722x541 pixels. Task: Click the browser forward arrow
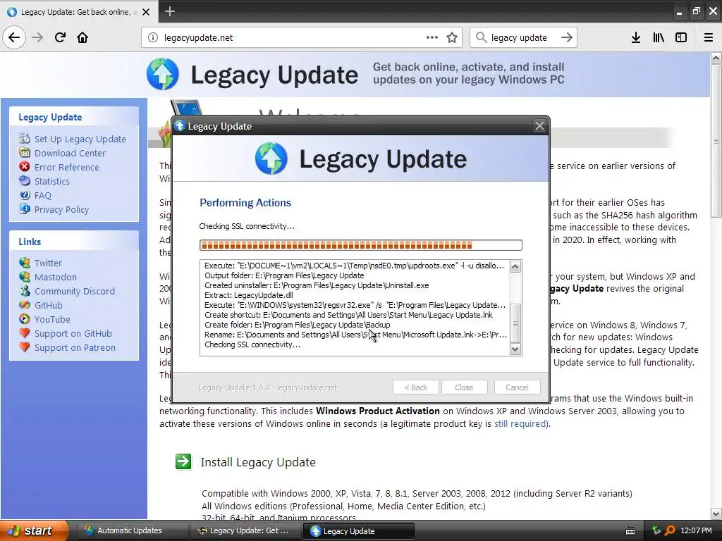(37, 37)
